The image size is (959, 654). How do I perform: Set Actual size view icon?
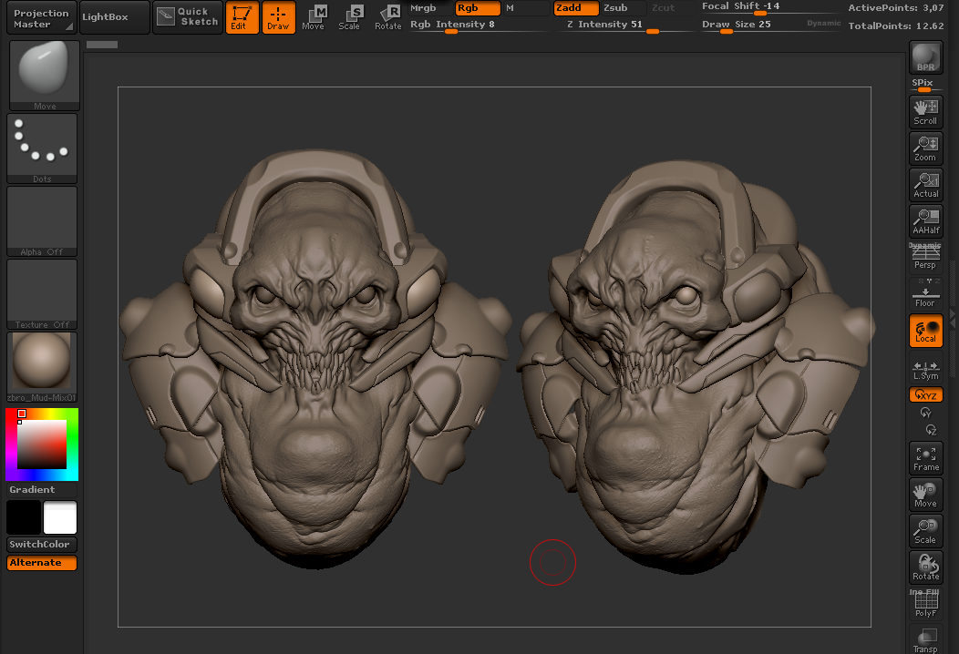926,185
